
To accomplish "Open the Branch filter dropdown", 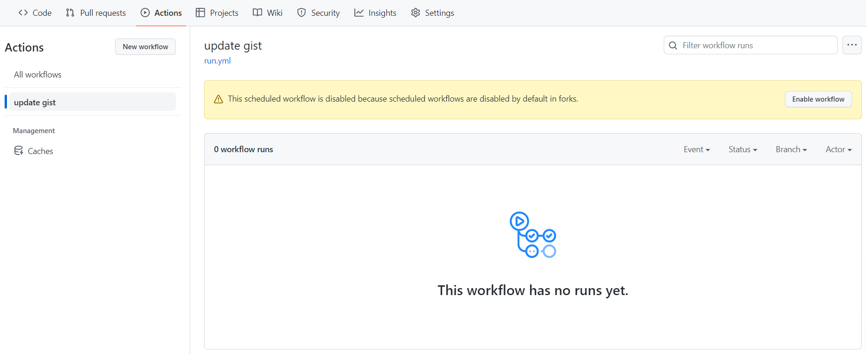I will click(791, 149).
